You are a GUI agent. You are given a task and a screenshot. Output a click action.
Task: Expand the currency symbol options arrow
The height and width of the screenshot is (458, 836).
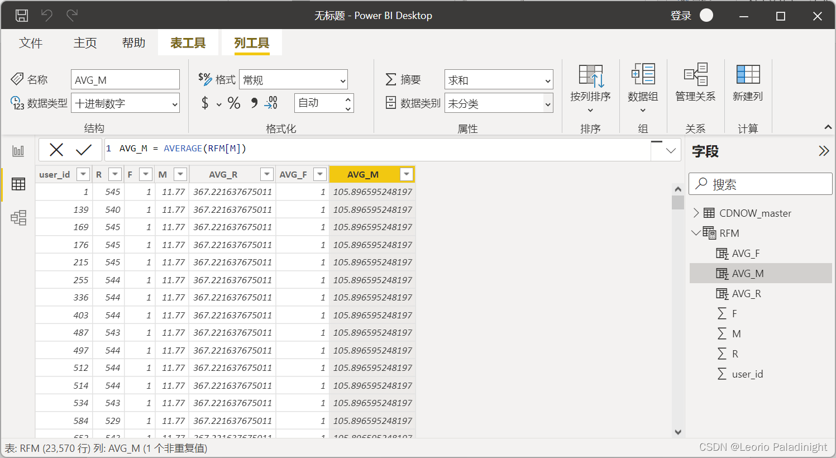[219, 104]
